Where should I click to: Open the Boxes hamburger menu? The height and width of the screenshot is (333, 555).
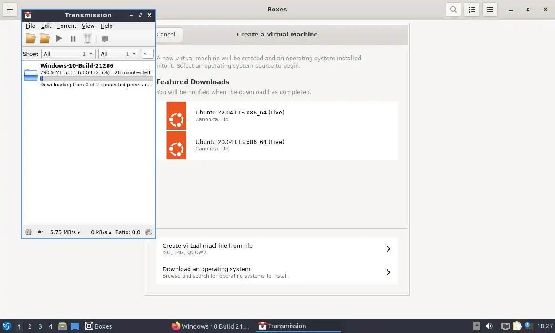pyautogui.click(x=490, y=9)
